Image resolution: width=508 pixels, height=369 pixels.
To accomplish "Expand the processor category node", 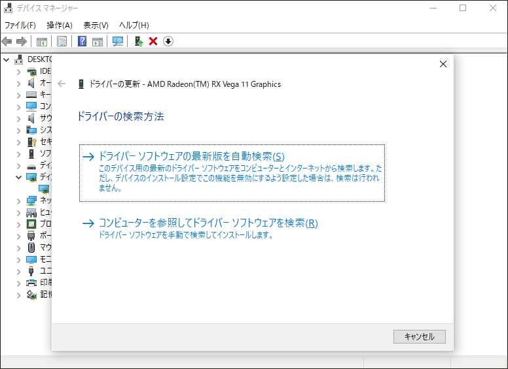I will [x=19, y=225].
